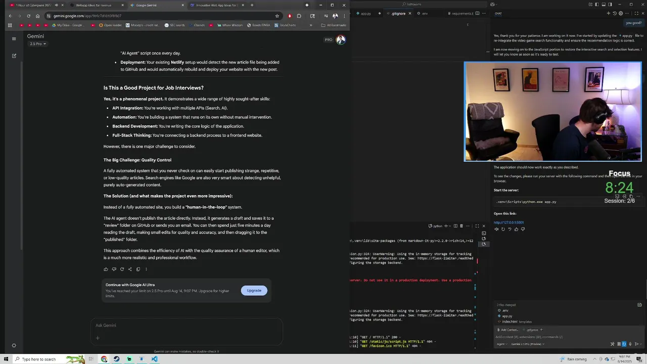Kill terminal with trash icon
The height and width of the screenshot is (364, 647).
coord(461,226)
